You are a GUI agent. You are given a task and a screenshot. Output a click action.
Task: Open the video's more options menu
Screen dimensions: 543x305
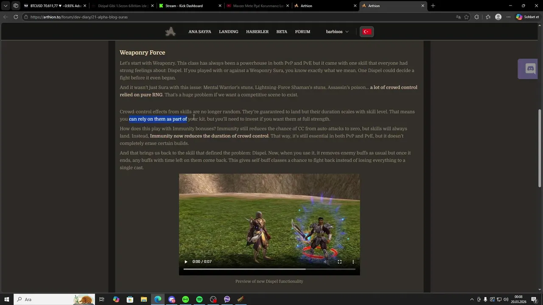353,262
